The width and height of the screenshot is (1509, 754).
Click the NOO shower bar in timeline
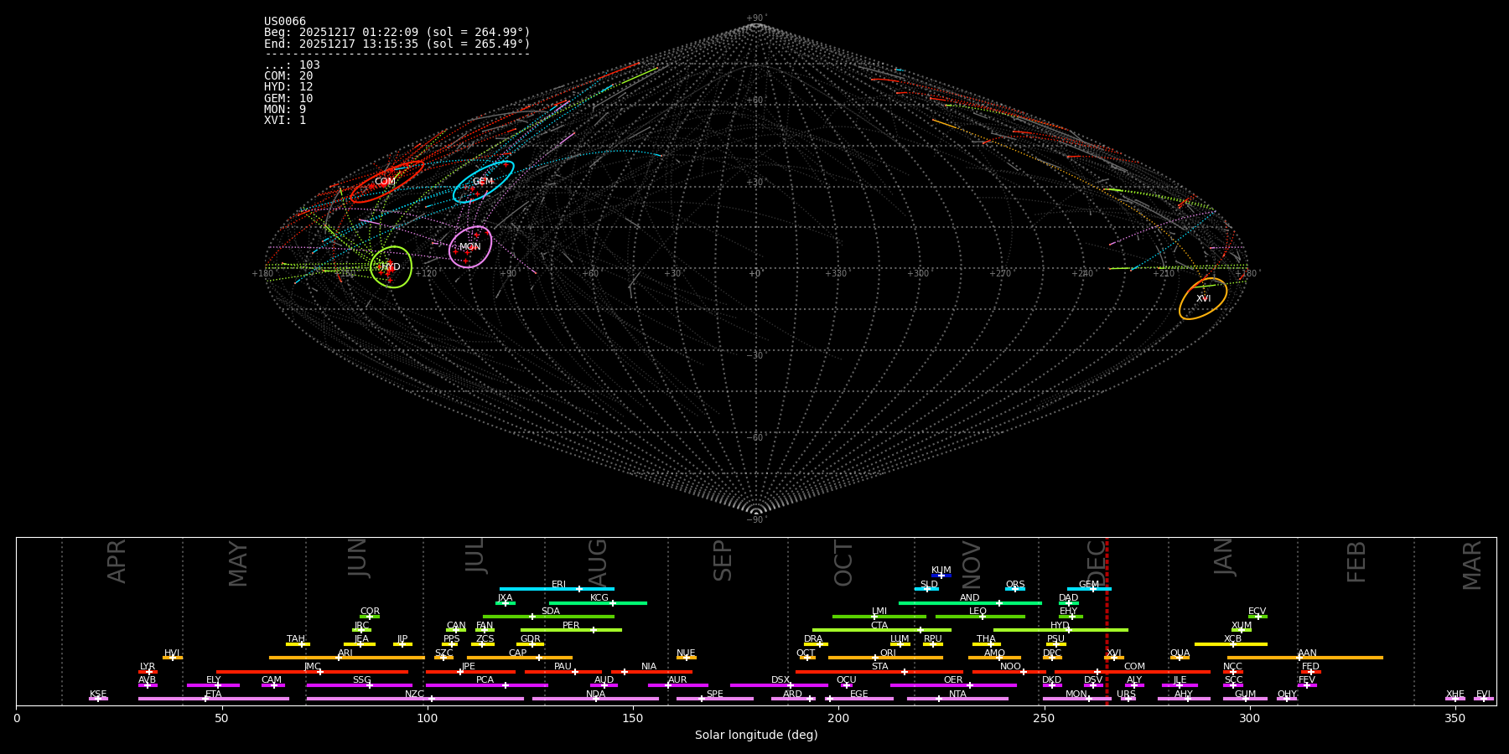(x=1009, y=672)
